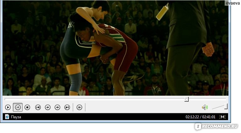Screen dimensions: 241x133
Task: Click the frame step button
Action: pyautogui.click(x=79, y=107)
